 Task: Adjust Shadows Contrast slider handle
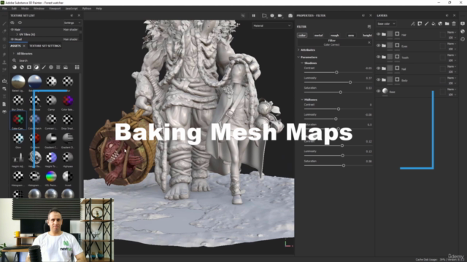(x=336, y=73)
